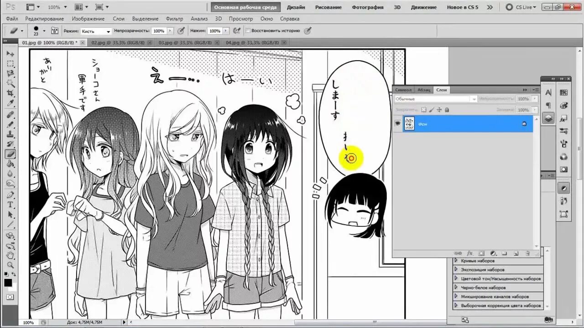Expand Выборочная коррекция цвета наборов presets
Image resolution: width=584 pixels, height=328 pixels.
coord(456,305)
